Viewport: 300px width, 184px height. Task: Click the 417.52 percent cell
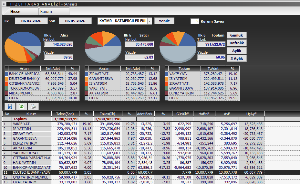pyautogui.click(x=163, y=168)
